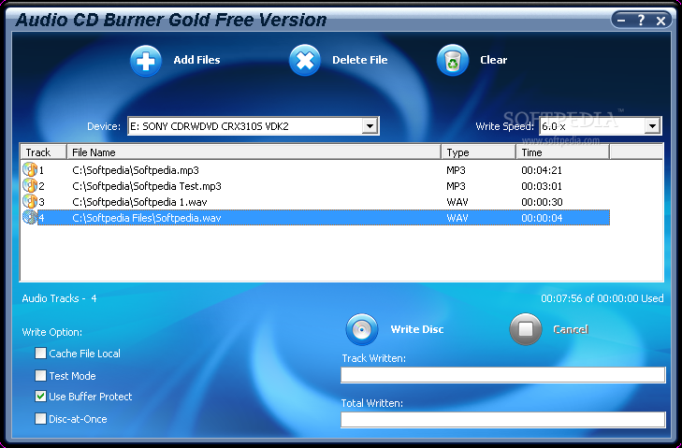This screenshot has height=448, width=682.
Task: Click the 00:00:30 time cell
Action: pyautogui.click(x=542, y=202)
